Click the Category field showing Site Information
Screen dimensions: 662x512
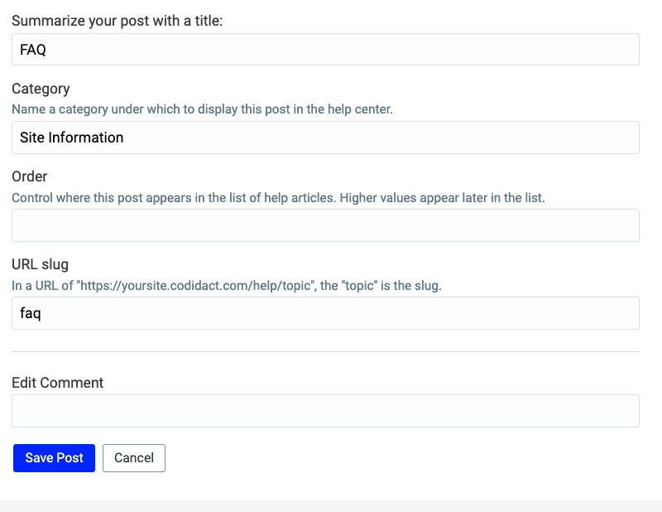point(325,138)
